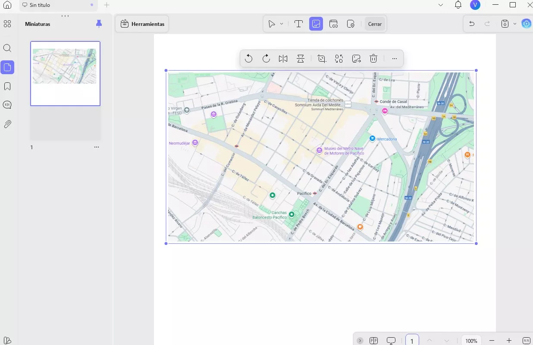
Task: Click the page number input field
Action: [x=412, y=341]
